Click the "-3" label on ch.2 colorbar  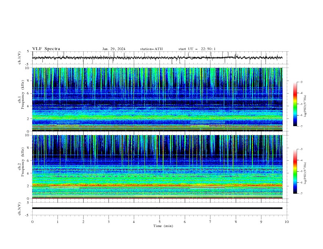coord(301,149)
